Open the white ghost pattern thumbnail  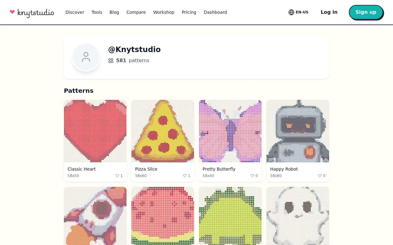(x=298, y=216)
